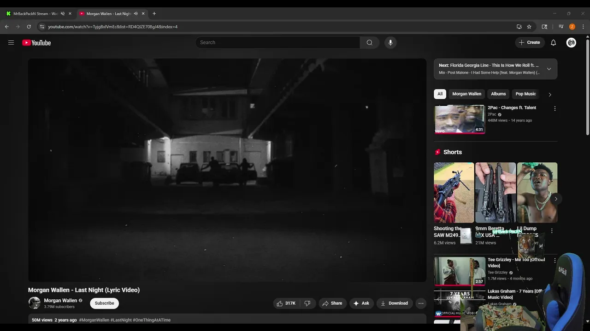Open the 9mm Beretta short thumbnail
The width and height of the screenshot is (590, 331).
496,193
